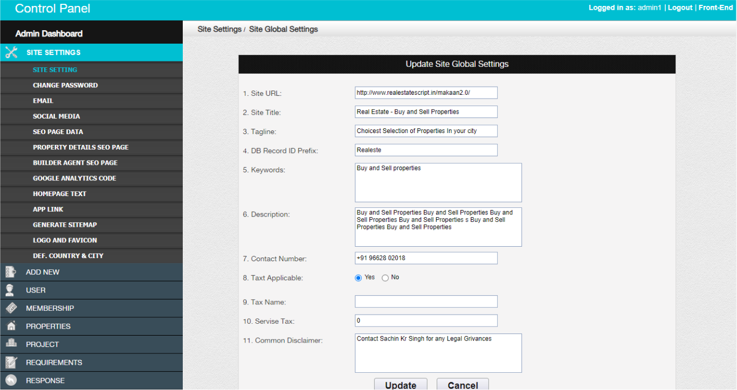Click the Properties house icon

pos(11,326)
